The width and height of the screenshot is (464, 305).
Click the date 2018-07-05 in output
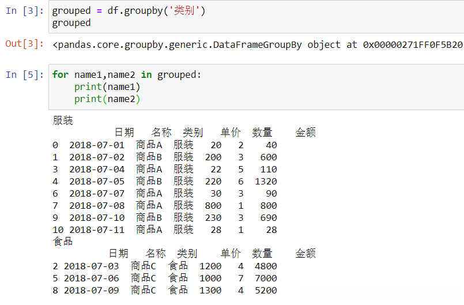pyautogui.click(x=97, y=182)
